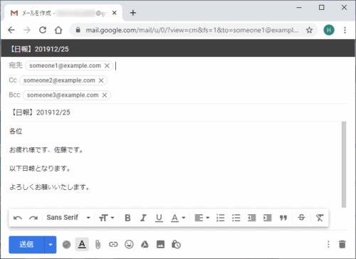The height and width of the screenshot is (259, 356).
Task: Insert a photo using the image icon
Action: tap(160, 244)
